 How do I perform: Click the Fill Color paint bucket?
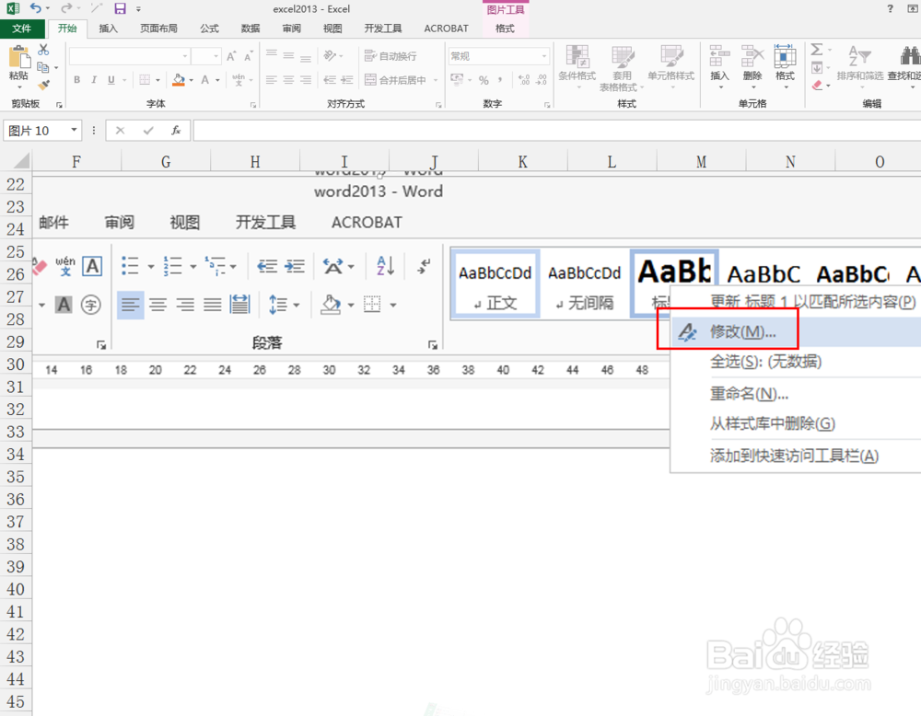180,80
